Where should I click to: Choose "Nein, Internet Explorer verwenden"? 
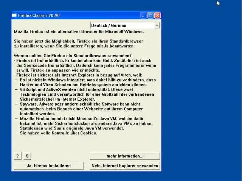point(125,165)
